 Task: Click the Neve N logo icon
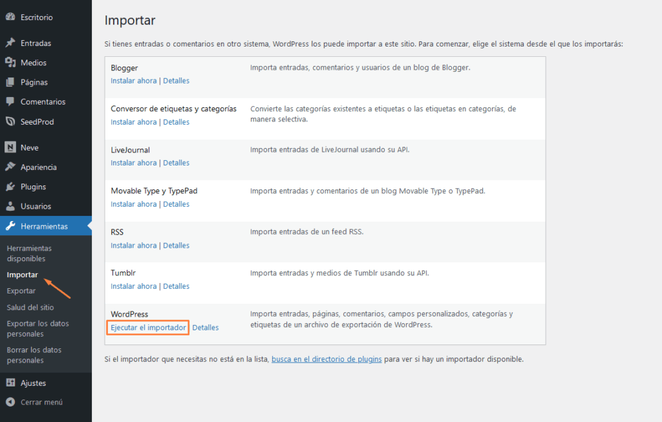10,147
